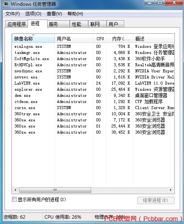Switch to the 性能 tab
Screen dimensions: 184x224
pos(79,24)
